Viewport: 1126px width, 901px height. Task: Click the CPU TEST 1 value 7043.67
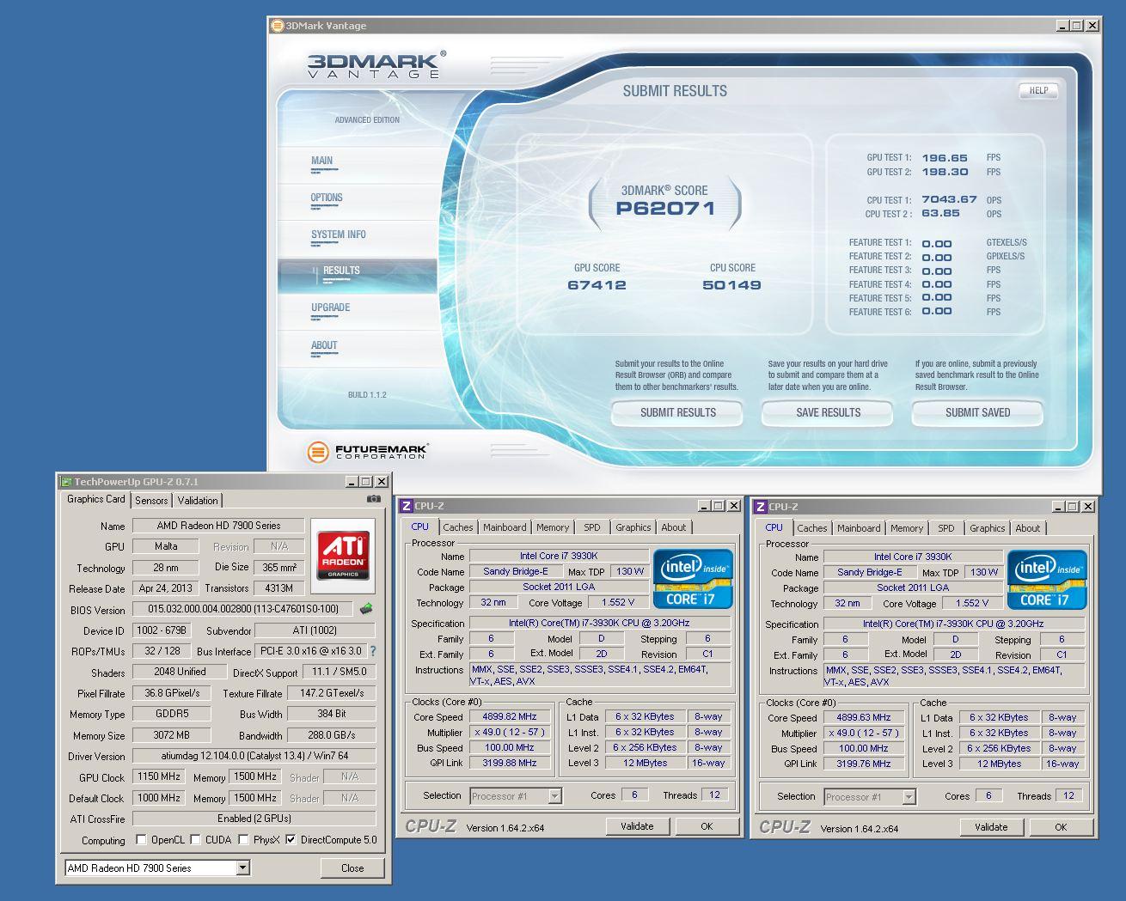[949, 199]
